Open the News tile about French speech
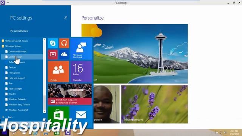This screenshot has height=136, width=242. click(x=70, y=94)
